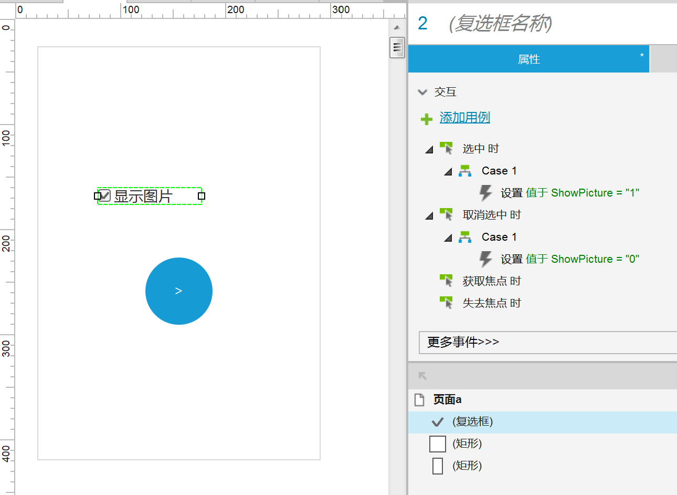Click the blue circle > button on canvas

tap(179, 291)
